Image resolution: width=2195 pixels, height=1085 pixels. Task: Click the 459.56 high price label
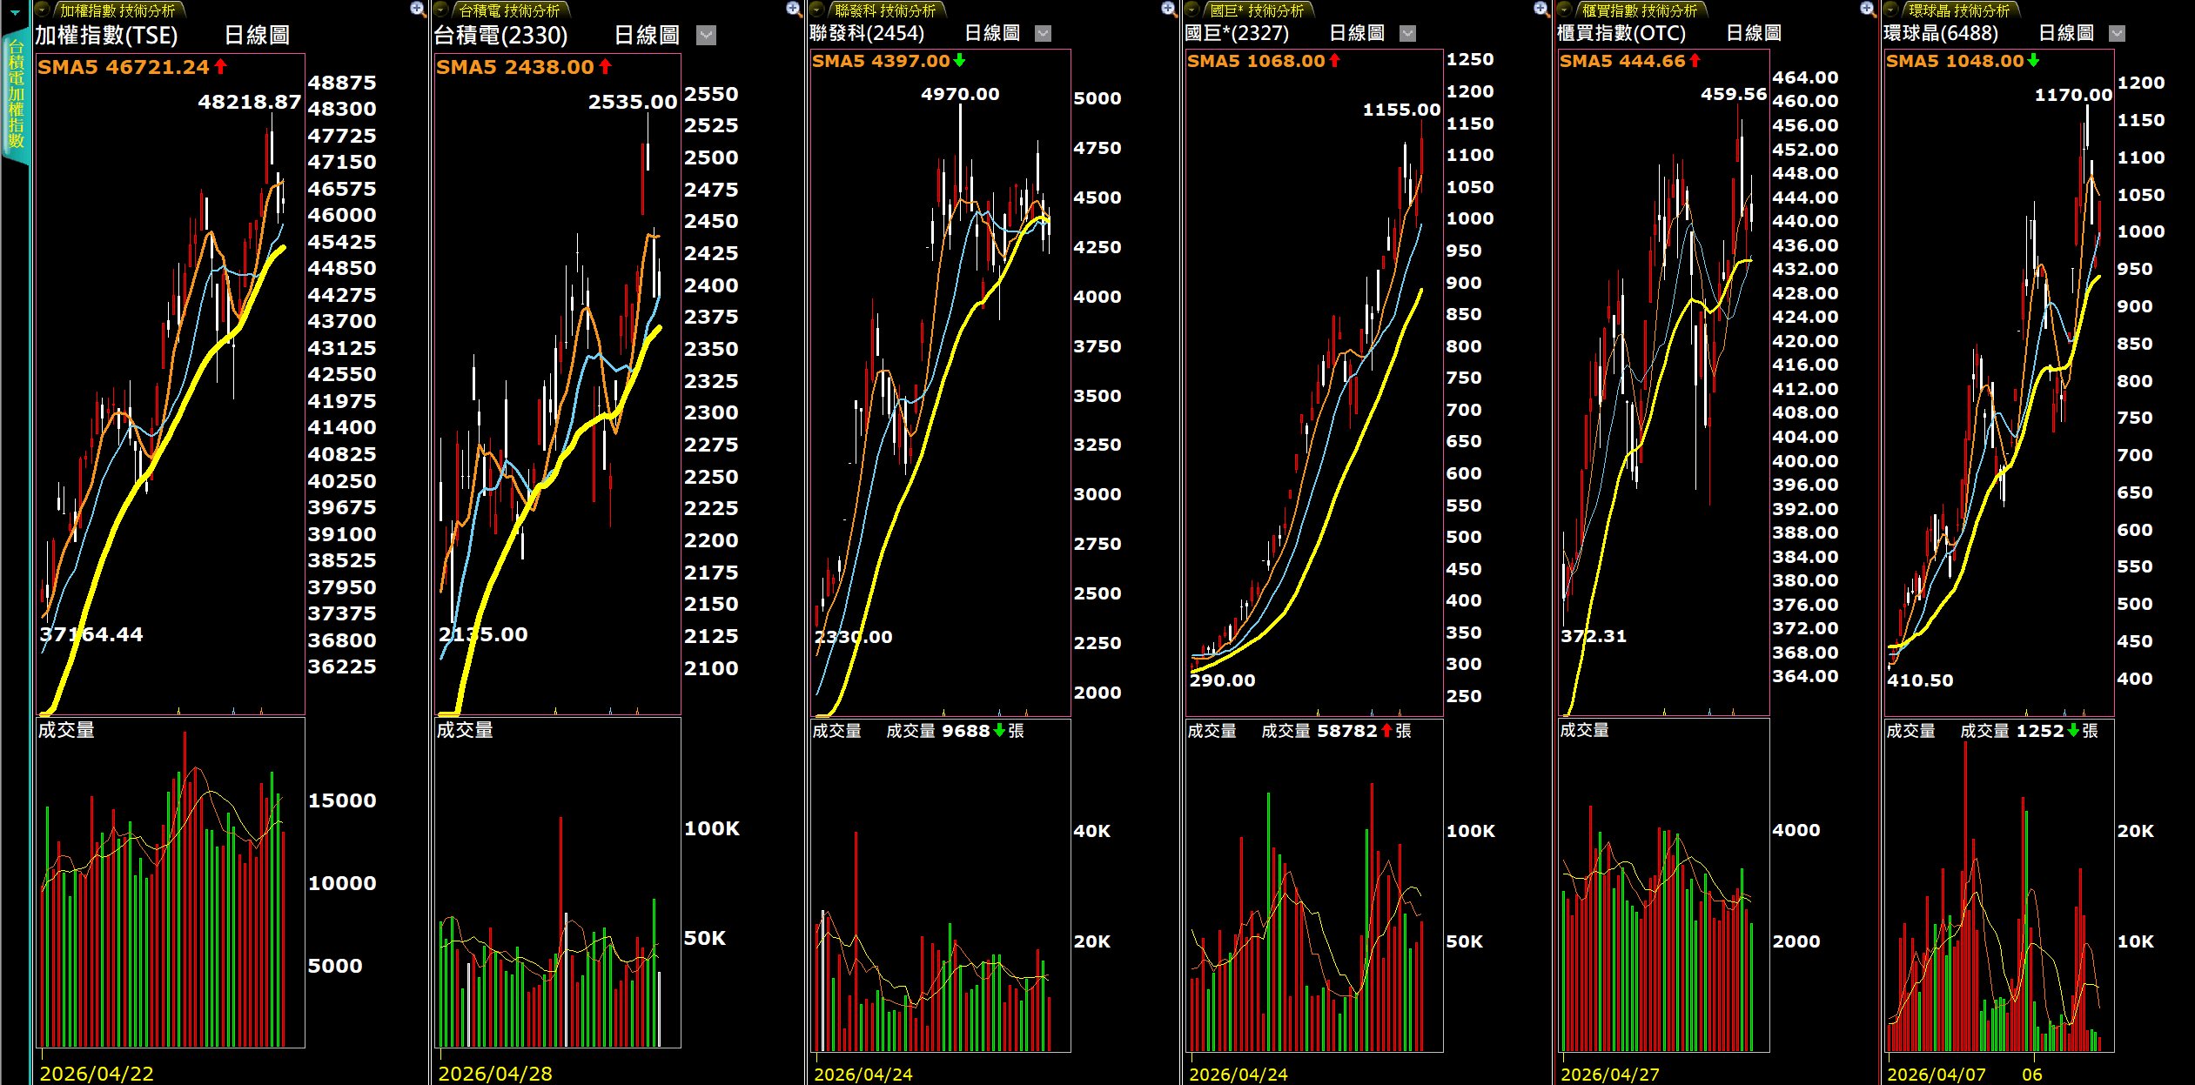[1734, 94]
